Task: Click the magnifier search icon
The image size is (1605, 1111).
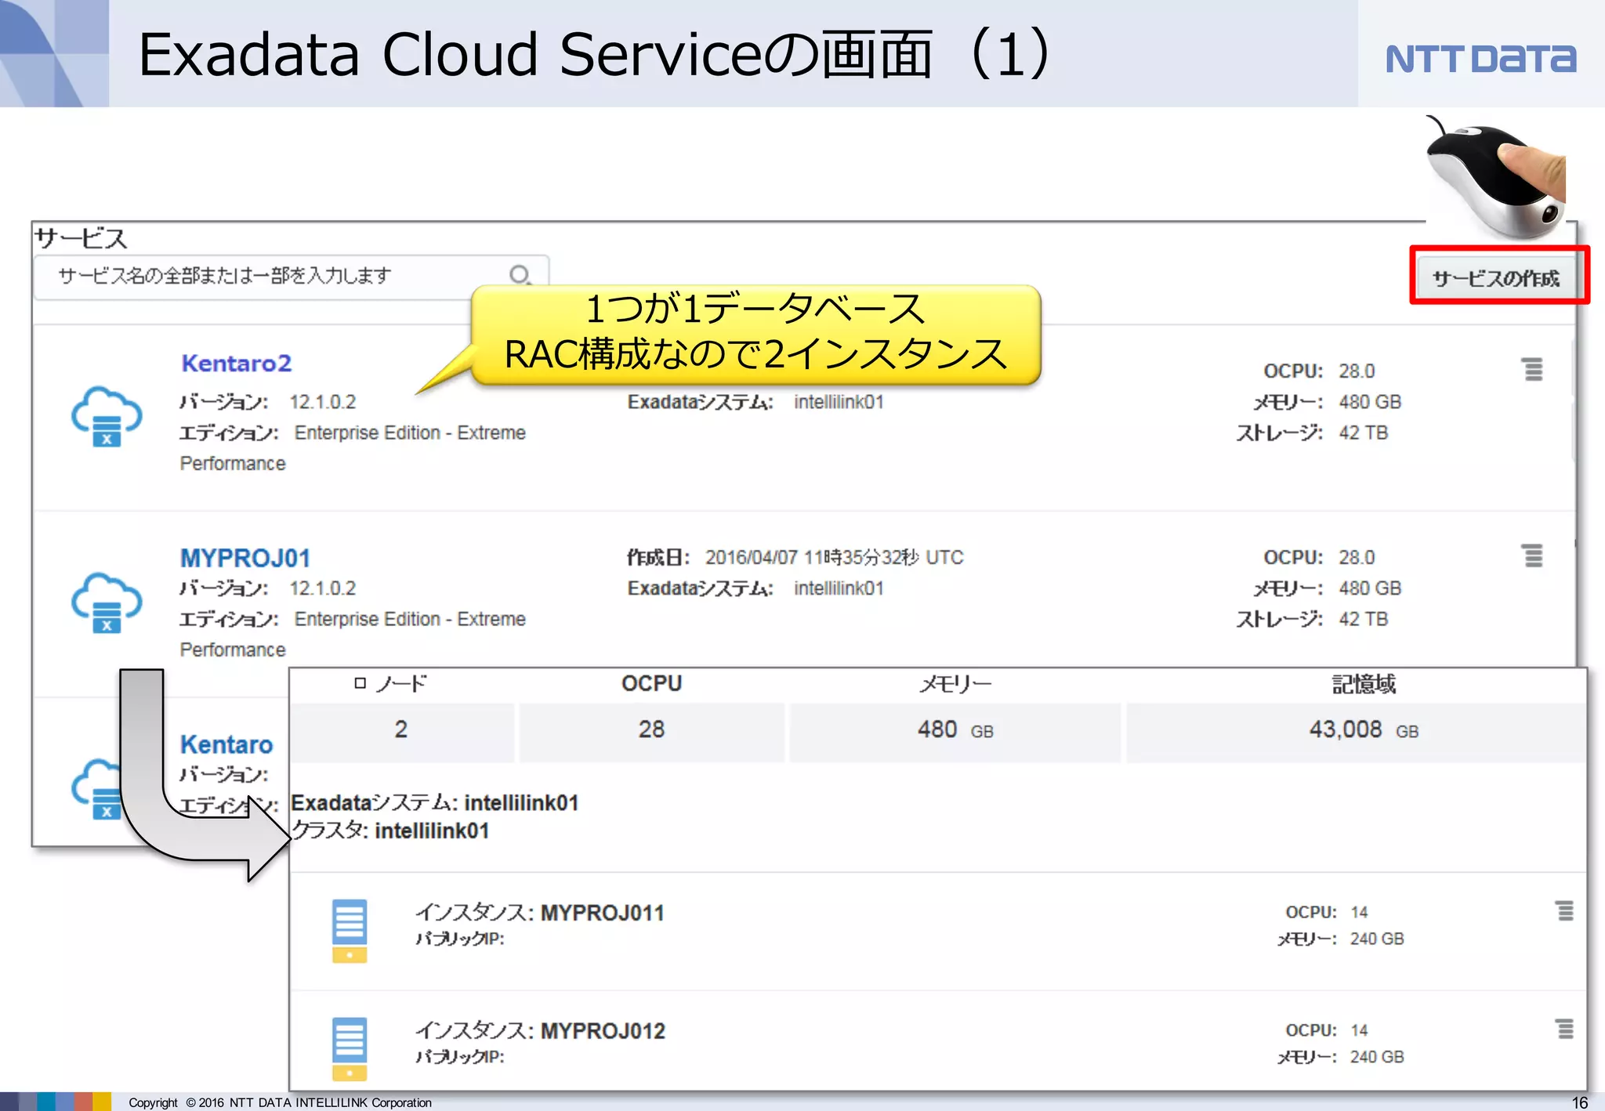Action: 520,275
